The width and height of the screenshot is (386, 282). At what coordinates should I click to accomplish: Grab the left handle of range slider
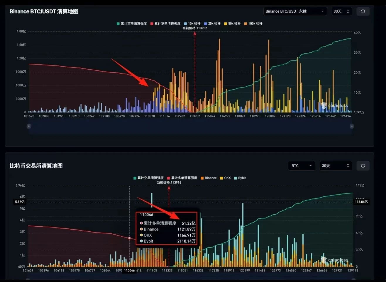(29, 126)
